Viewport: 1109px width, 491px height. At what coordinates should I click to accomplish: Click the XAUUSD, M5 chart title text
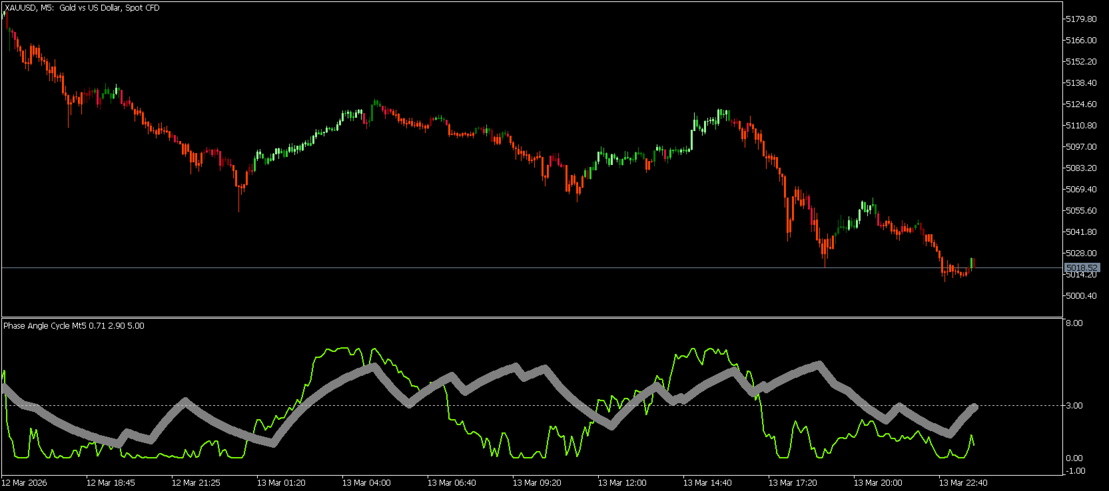82,8
